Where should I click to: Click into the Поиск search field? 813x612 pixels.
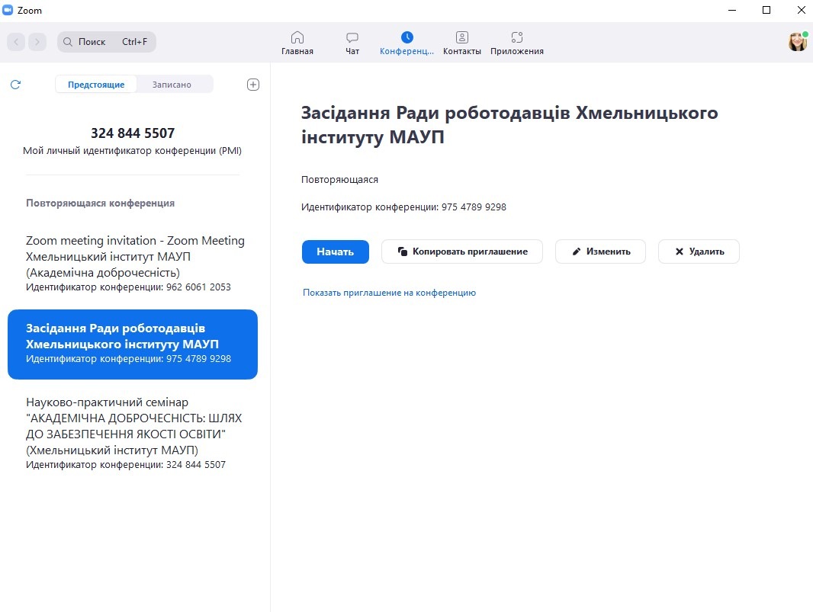[x=107, y=42]
